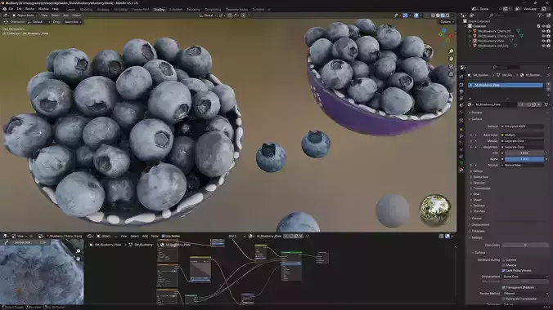The height and width of the screenshot is (310, 553).
Task: Open the outliner filter funnel dropdown
Action: point(541,15)
